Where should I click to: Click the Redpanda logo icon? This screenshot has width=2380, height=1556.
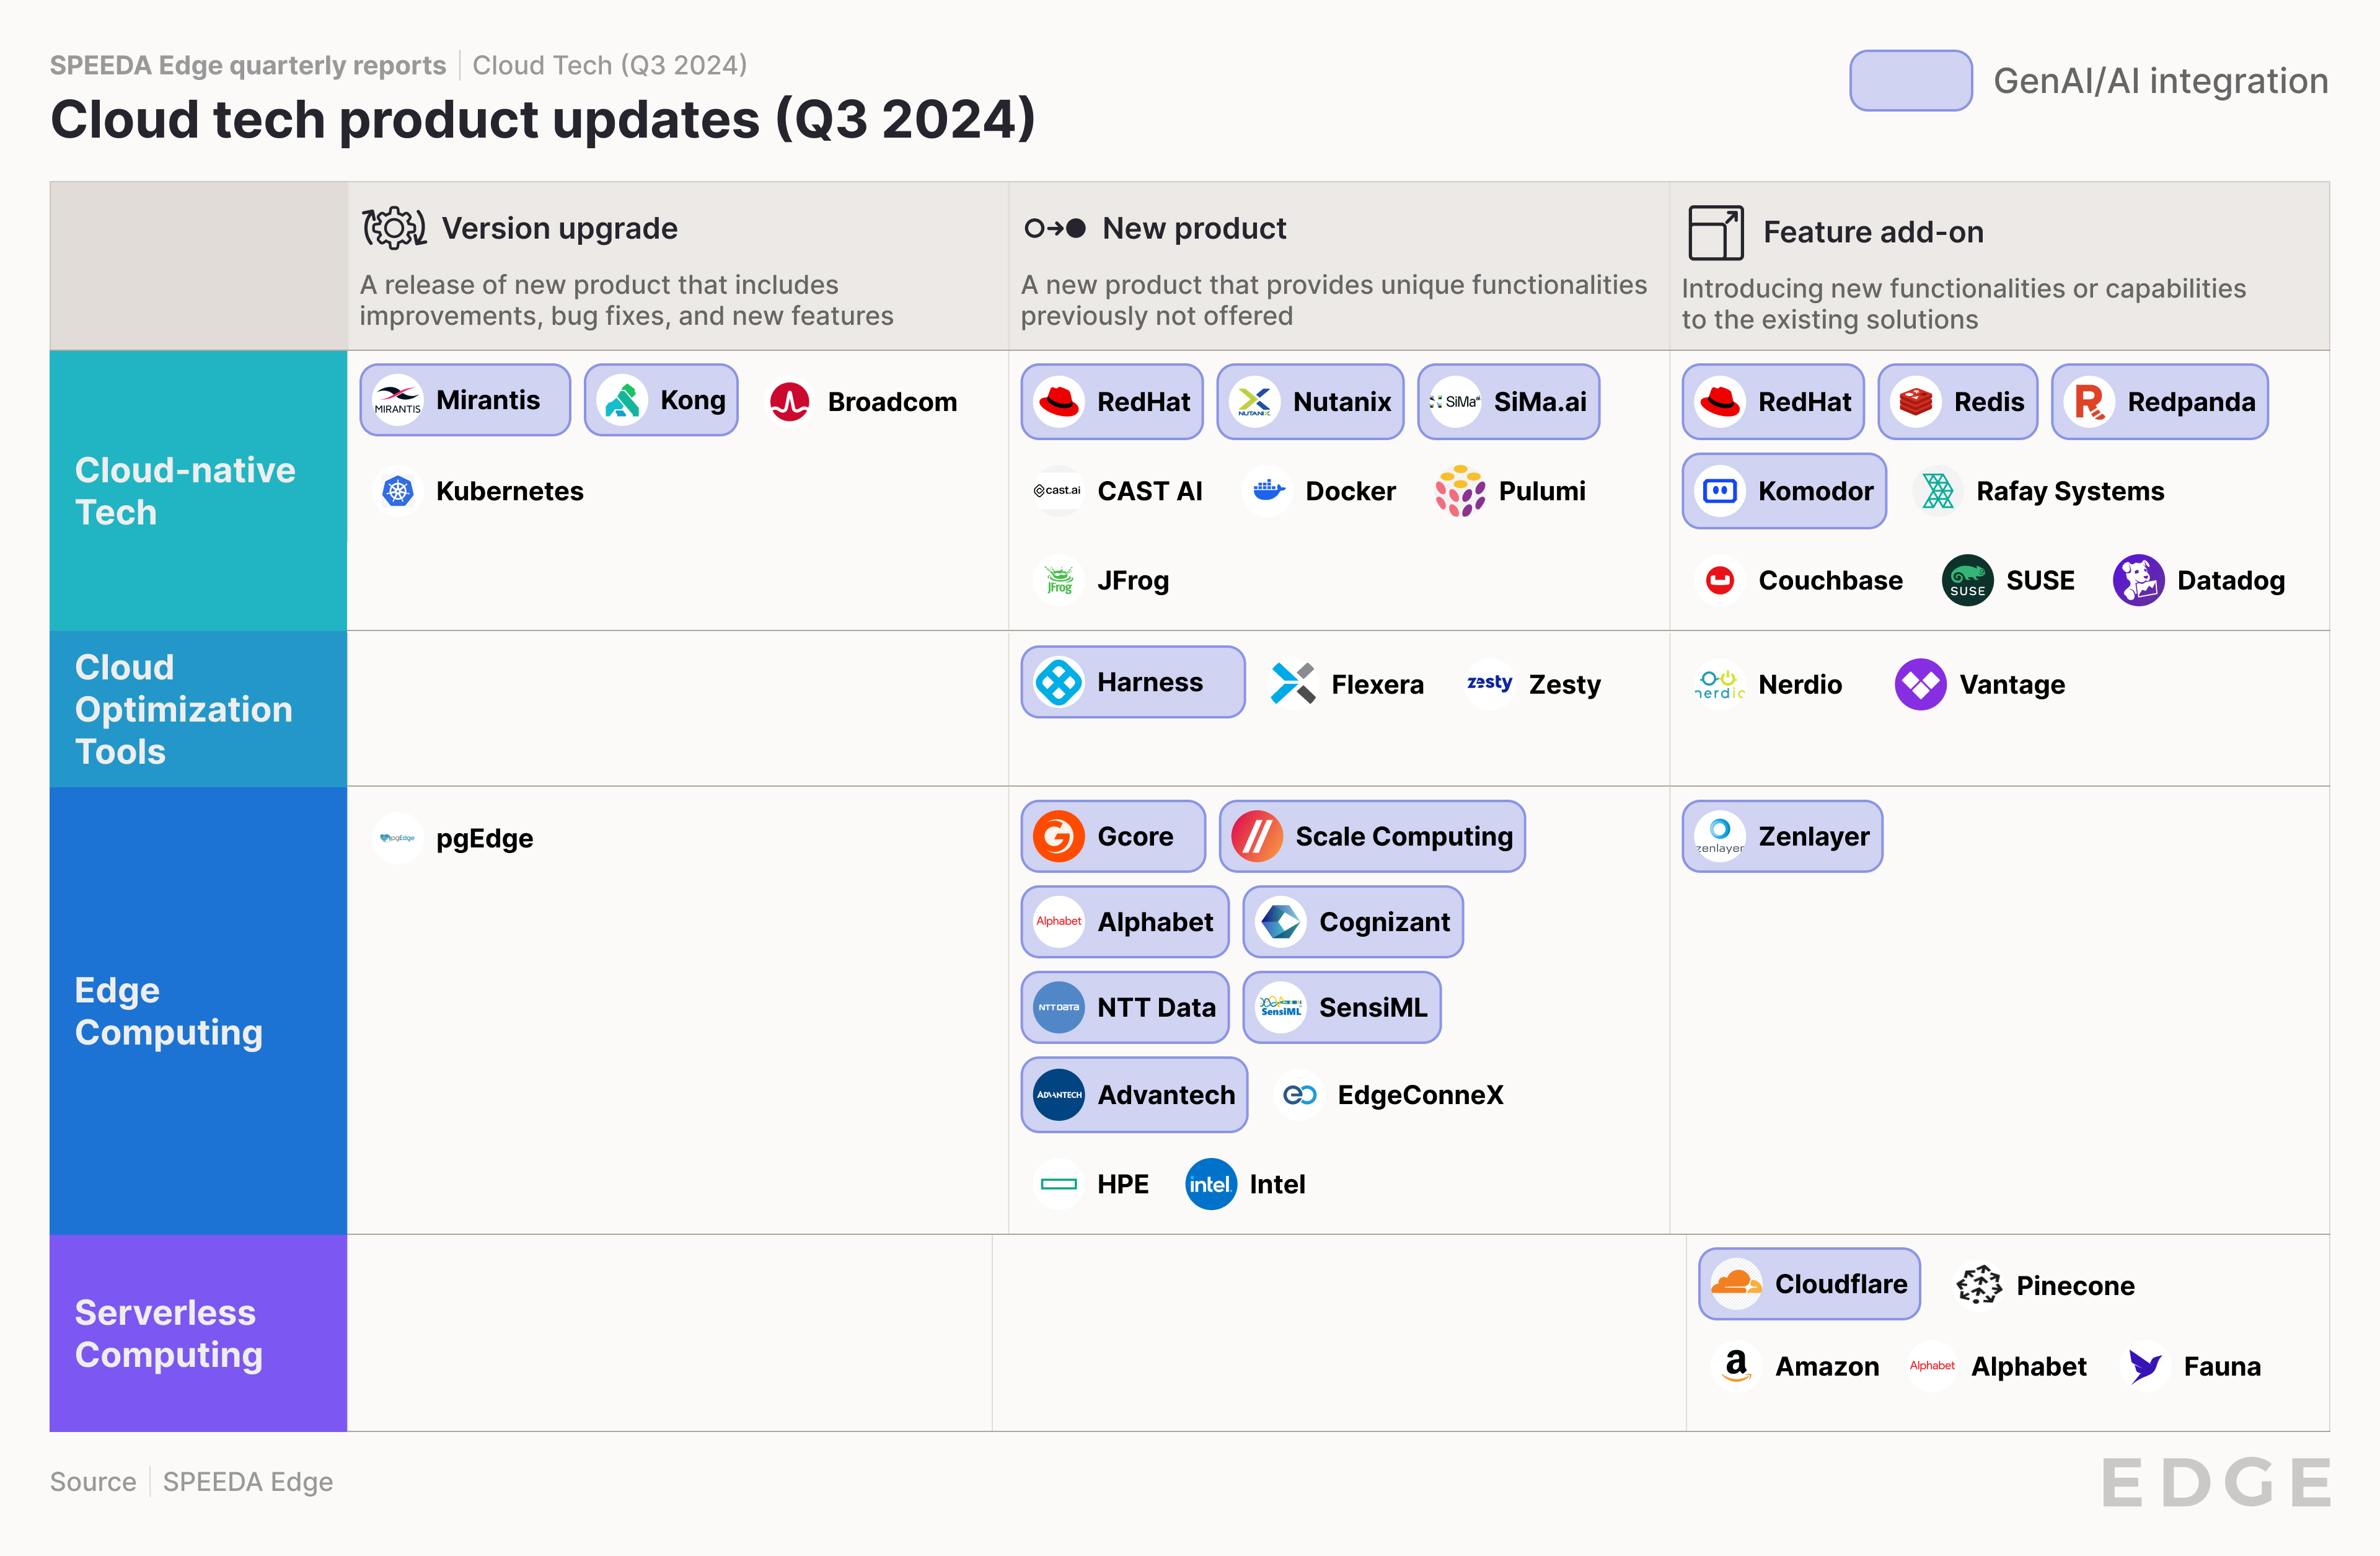pos(2089,402)
